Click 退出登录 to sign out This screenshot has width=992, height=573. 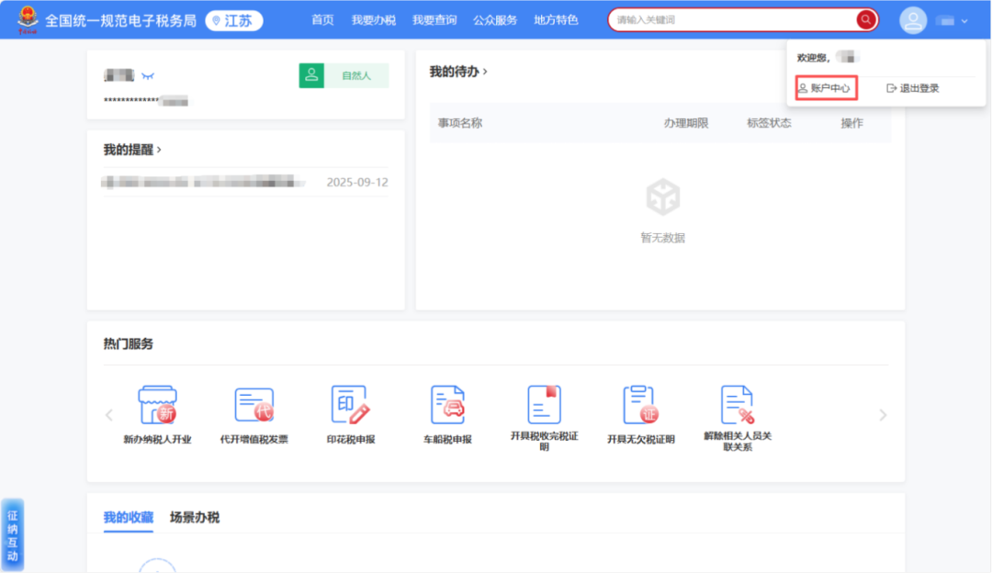912,88
